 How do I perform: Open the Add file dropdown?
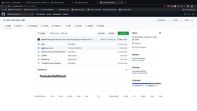[112, 33]
